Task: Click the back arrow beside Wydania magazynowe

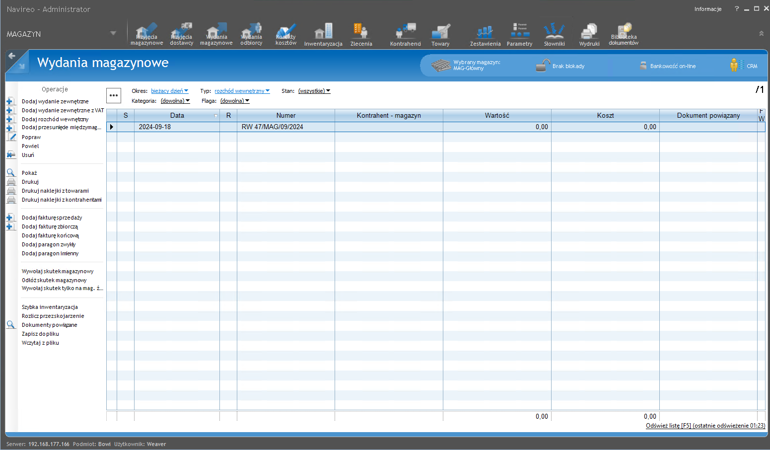Action: tap(12, 56)
